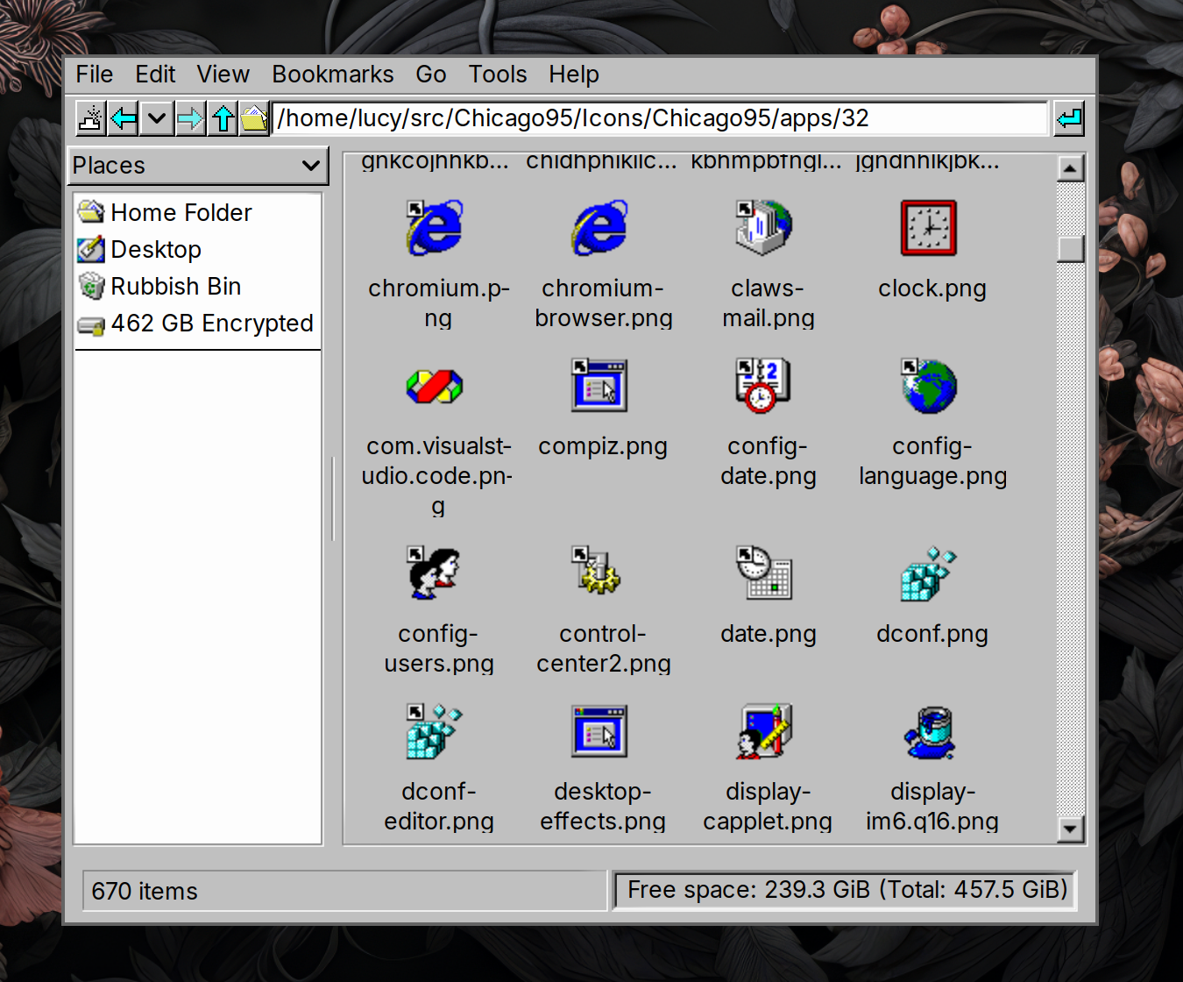Click the desktop-effects.png name label

[x=603, y=807]
